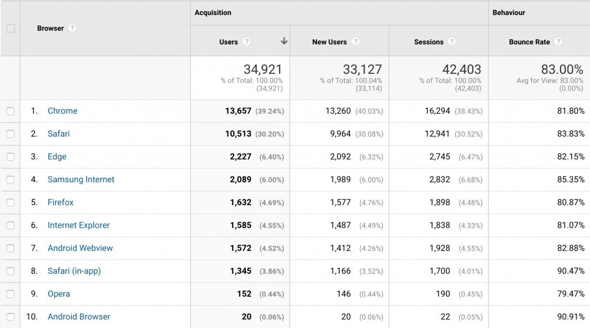The image size is (590, 328).
Task: Open the Firefox browser link
Action: point(60,202)
